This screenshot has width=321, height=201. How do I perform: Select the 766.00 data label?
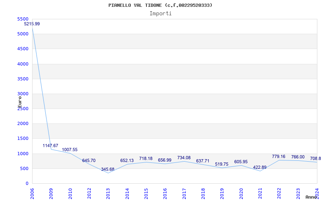(298, 157)
